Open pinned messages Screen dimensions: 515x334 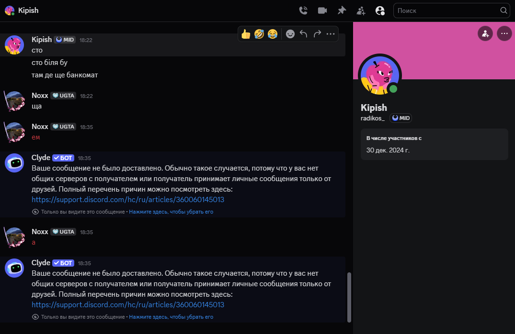coord(342,11)
